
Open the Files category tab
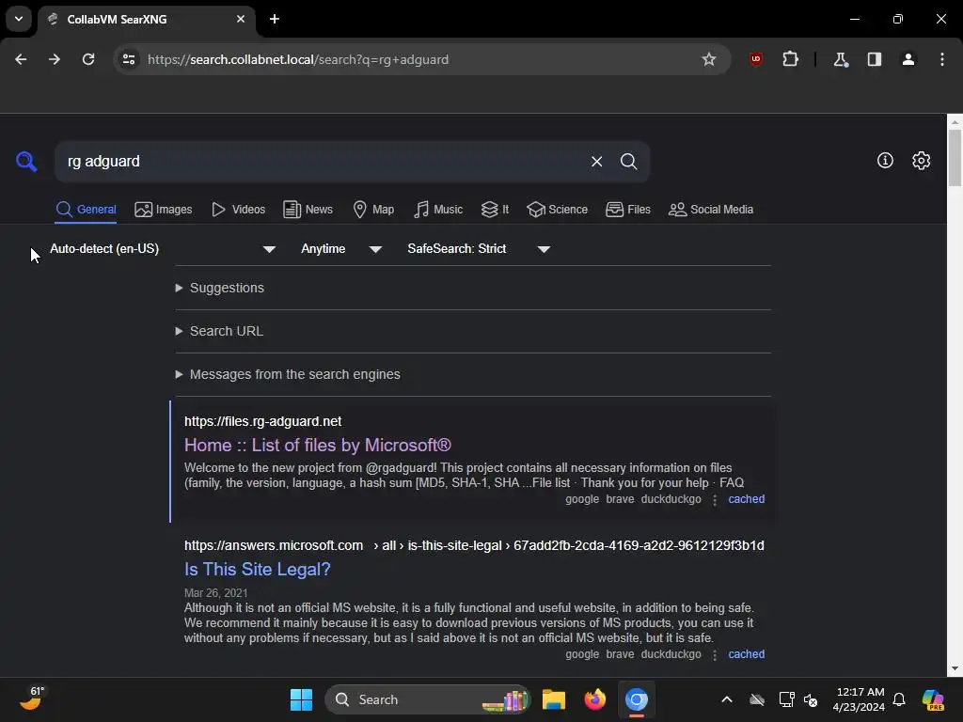(x=627, y=210)
